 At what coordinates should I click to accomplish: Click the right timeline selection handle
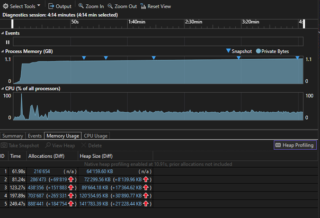coord(304,24)
